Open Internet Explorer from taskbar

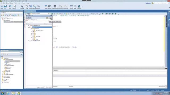click(8, 93)
